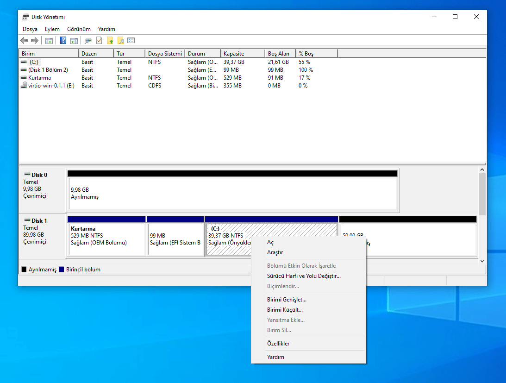Click the yellow folder with magnifier icon
The width and height of the screenshot is (506, 383).
[x=120, y=41]
